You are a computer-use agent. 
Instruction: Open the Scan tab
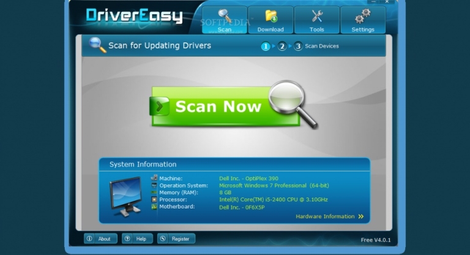pyautogui.click(x=225, y=20)
